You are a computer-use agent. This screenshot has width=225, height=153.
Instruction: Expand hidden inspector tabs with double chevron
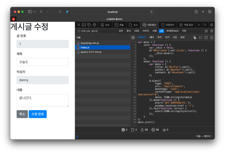[199, 25]
